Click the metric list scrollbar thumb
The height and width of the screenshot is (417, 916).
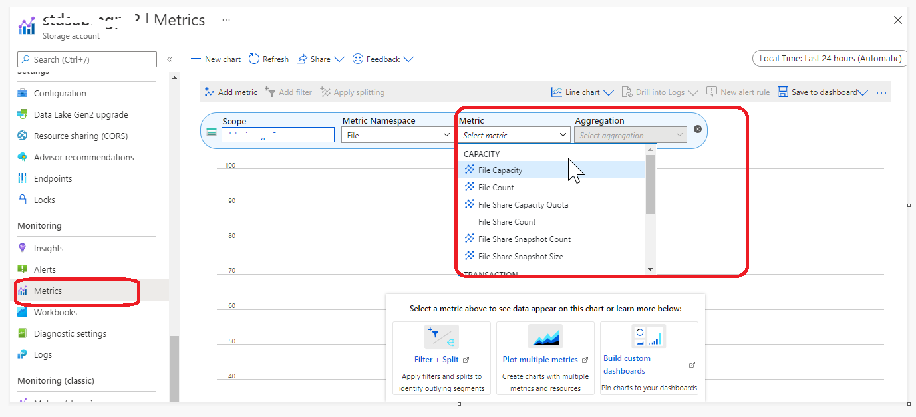click(651, 184)
